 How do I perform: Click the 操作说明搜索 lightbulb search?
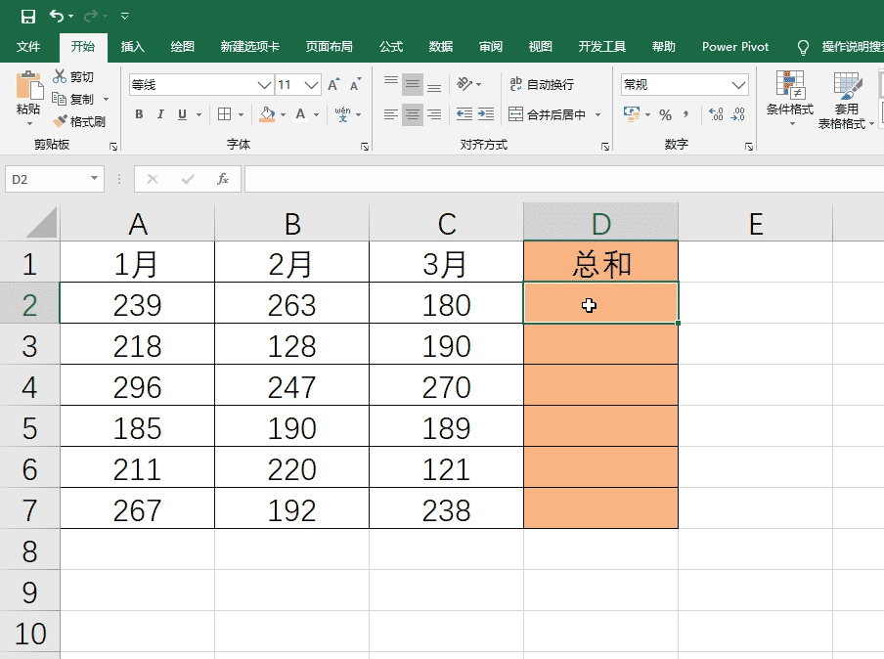(843, 47)
